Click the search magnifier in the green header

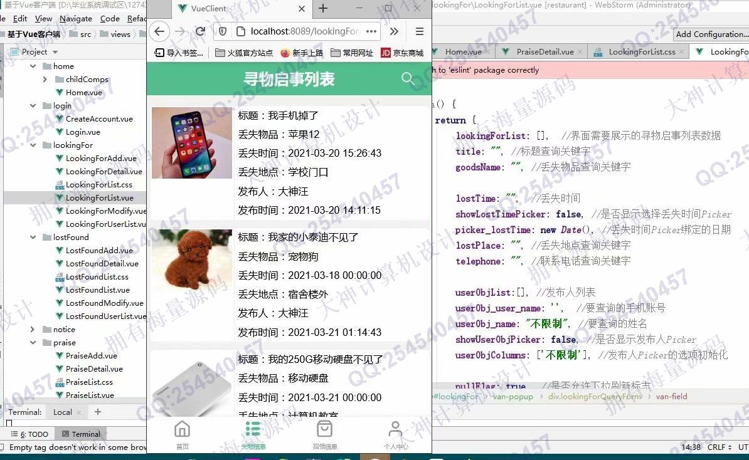point(408,78)
